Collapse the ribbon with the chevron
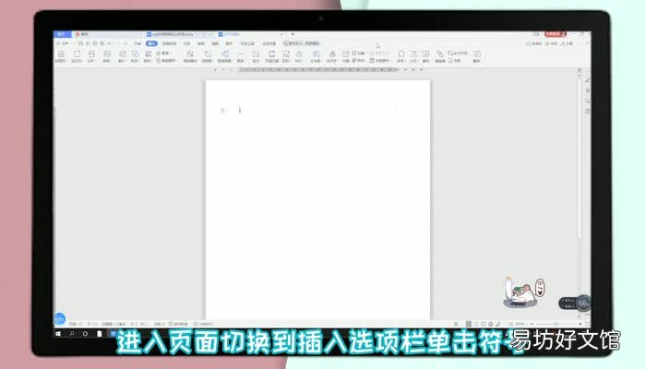Image resolution: width=646 pixels, height=369 pixels. (588, 43)
